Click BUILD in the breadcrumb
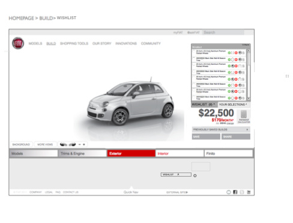Screen dimensions: 293x223 tap(46, 18)
